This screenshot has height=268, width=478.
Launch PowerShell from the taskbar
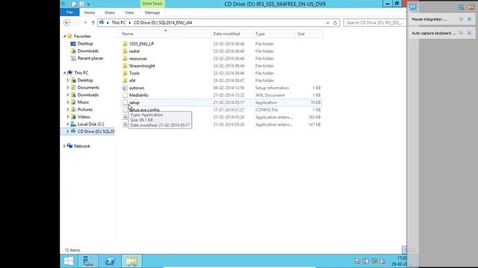point(110,261)
